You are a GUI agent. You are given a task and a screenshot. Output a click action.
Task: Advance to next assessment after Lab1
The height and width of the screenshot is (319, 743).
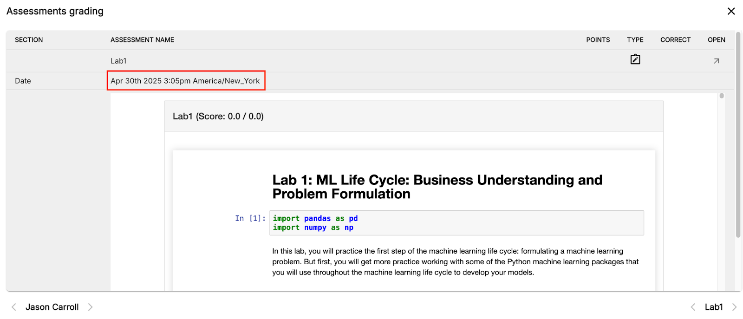click(734, 307)
